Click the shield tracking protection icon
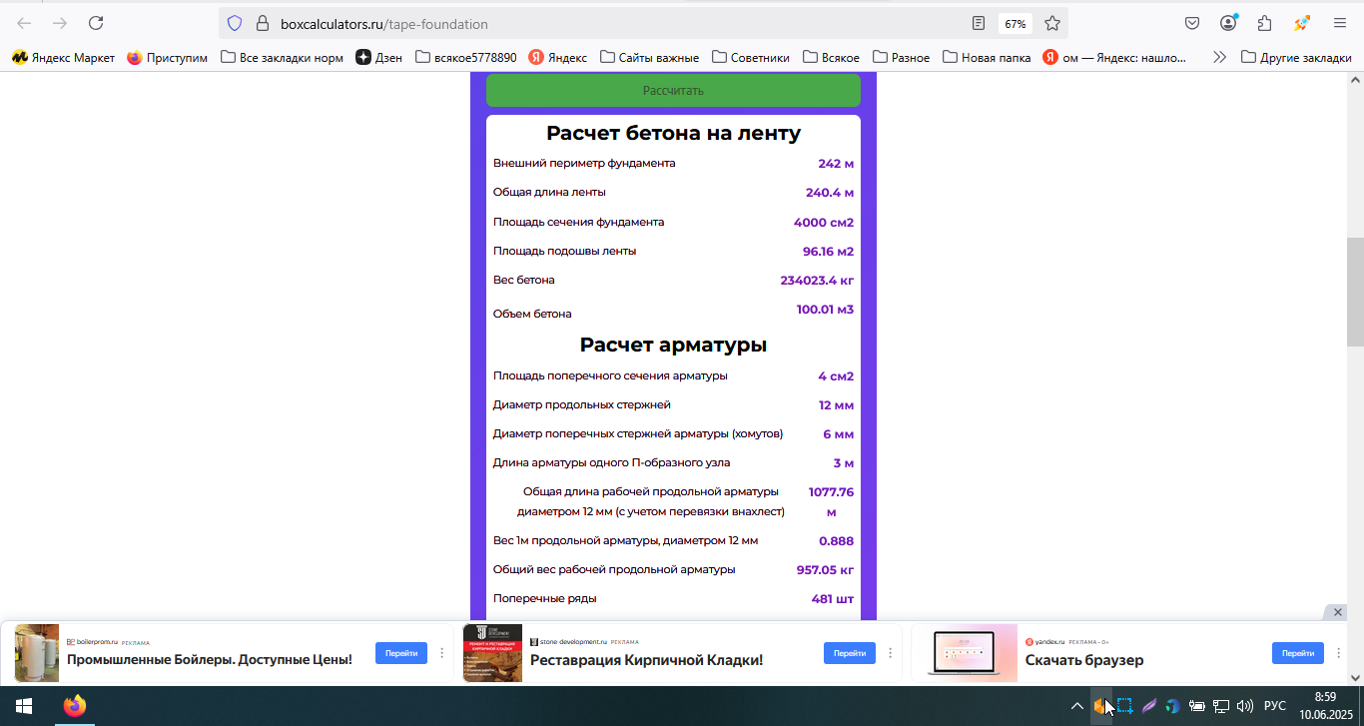1364x726 pixels. (x=235, y=23)
